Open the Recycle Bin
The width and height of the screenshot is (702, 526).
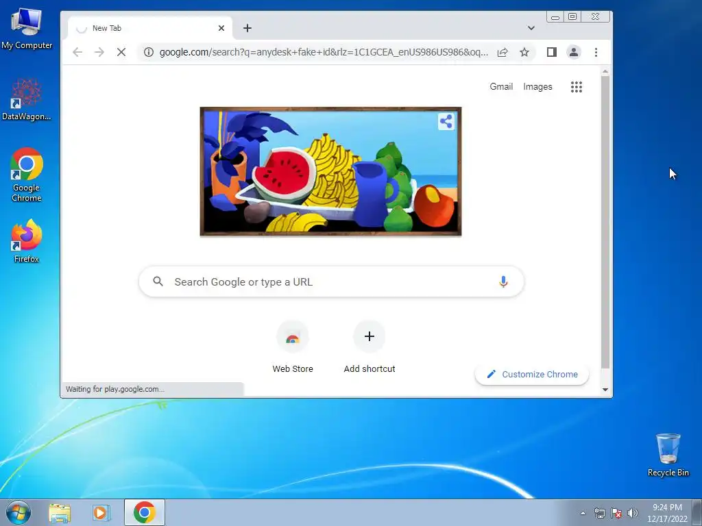click(x=668, y=455)
